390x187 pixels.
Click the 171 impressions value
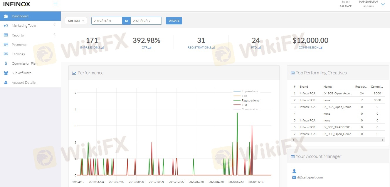(92, 40)
